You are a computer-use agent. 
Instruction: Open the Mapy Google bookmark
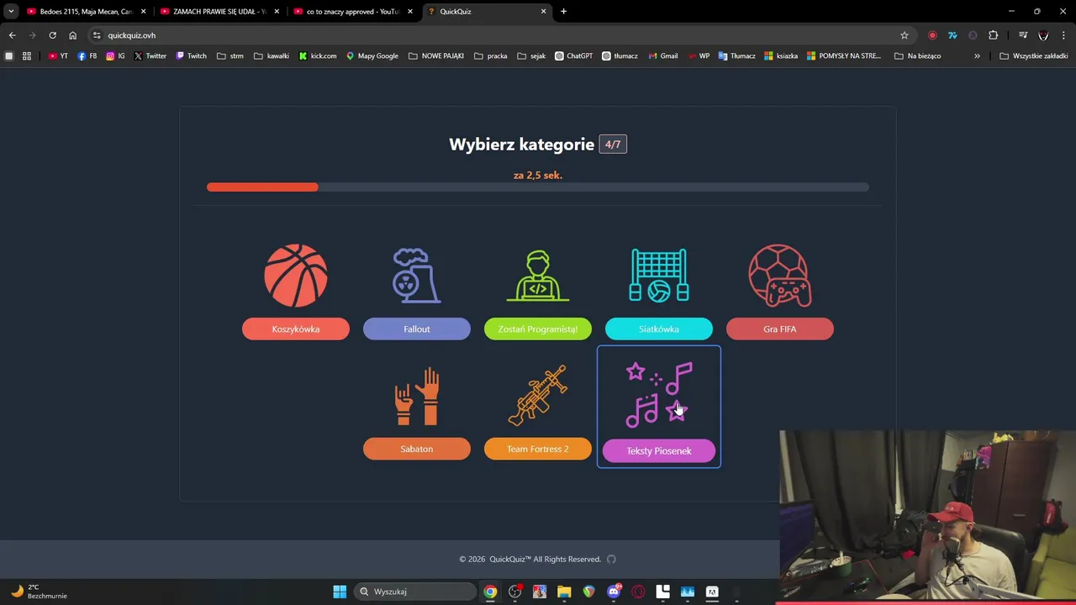pos(372,56)
